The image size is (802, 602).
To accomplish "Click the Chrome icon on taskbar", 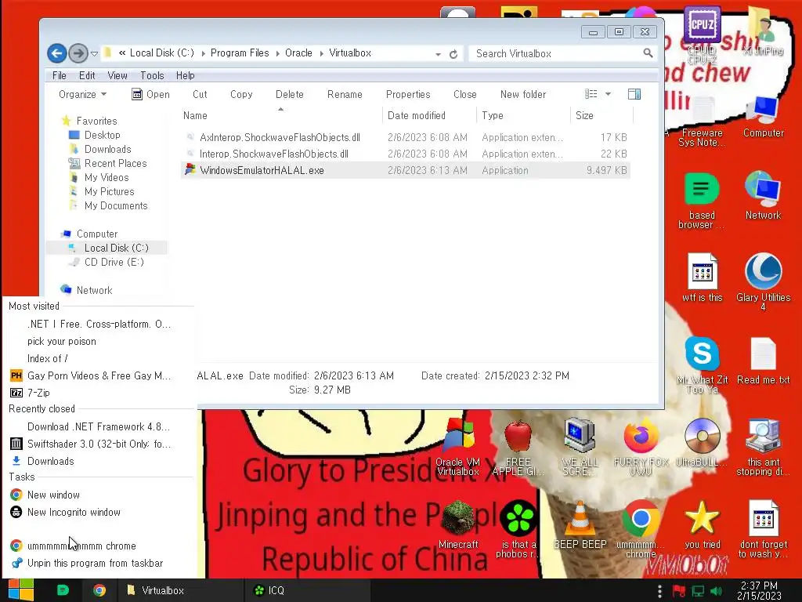I will [99, 590].
